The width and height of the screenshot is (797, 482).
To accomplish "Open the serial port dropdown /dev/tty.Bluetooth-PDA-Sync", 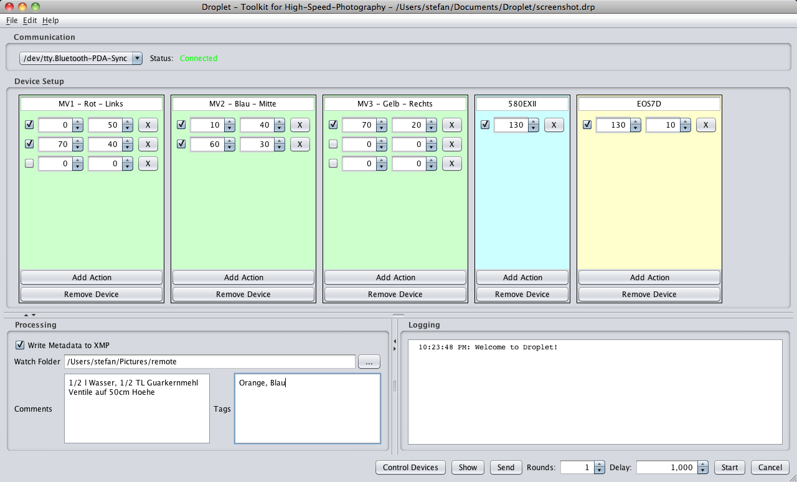I will coord(81,59).
